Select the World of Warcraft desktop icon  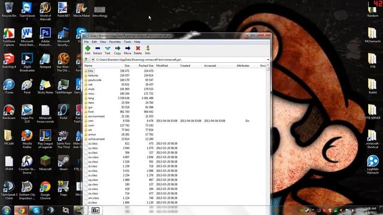click(45, 11)
